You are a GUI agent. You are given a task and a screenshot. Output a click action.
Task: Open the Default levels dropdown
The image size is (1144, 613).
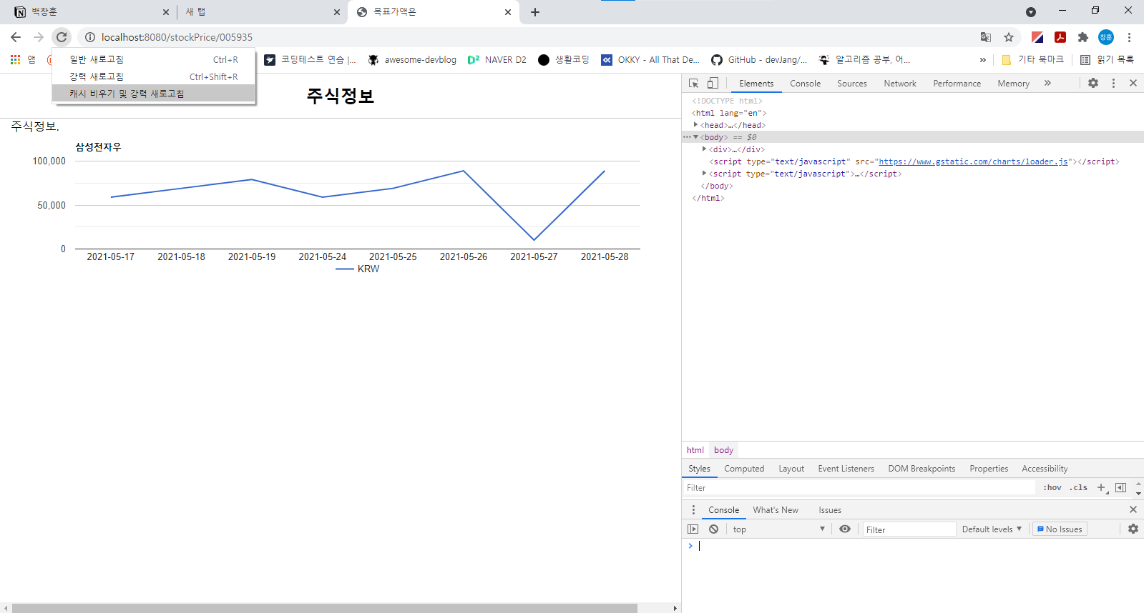coord(992,529)
